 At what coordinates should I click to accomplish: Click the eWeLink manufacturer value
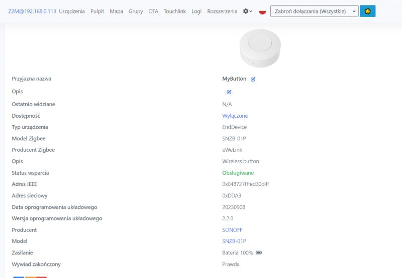click(232, 150)
